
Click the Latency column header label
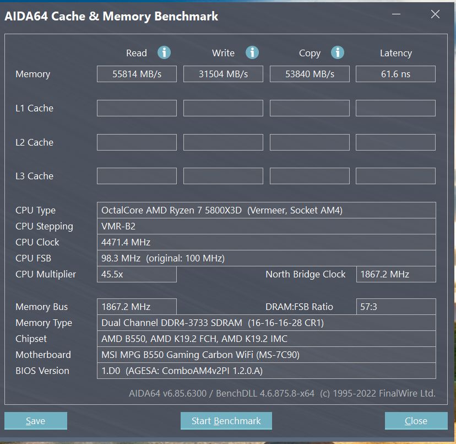(396, 54)
